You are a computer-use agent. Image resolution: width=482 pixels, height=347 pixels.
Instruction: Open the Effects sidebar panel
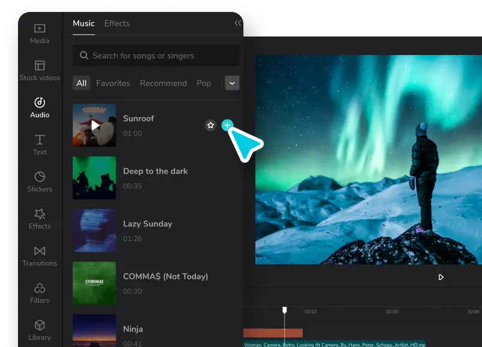[x=40, y=219]
